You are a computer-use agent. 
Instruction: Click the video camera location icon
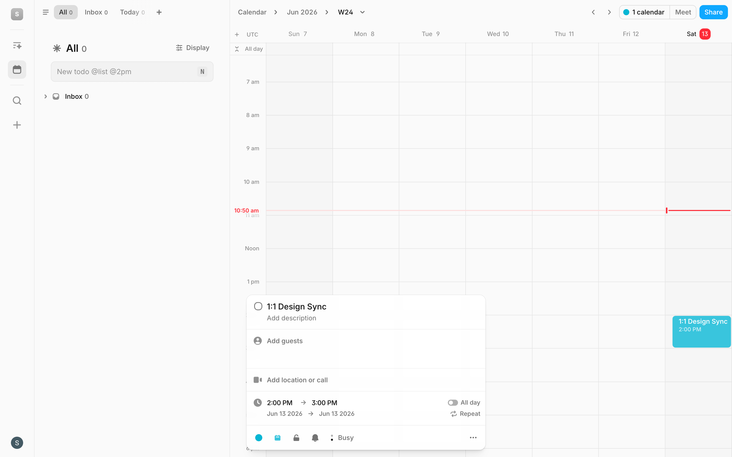coord(258,380)
